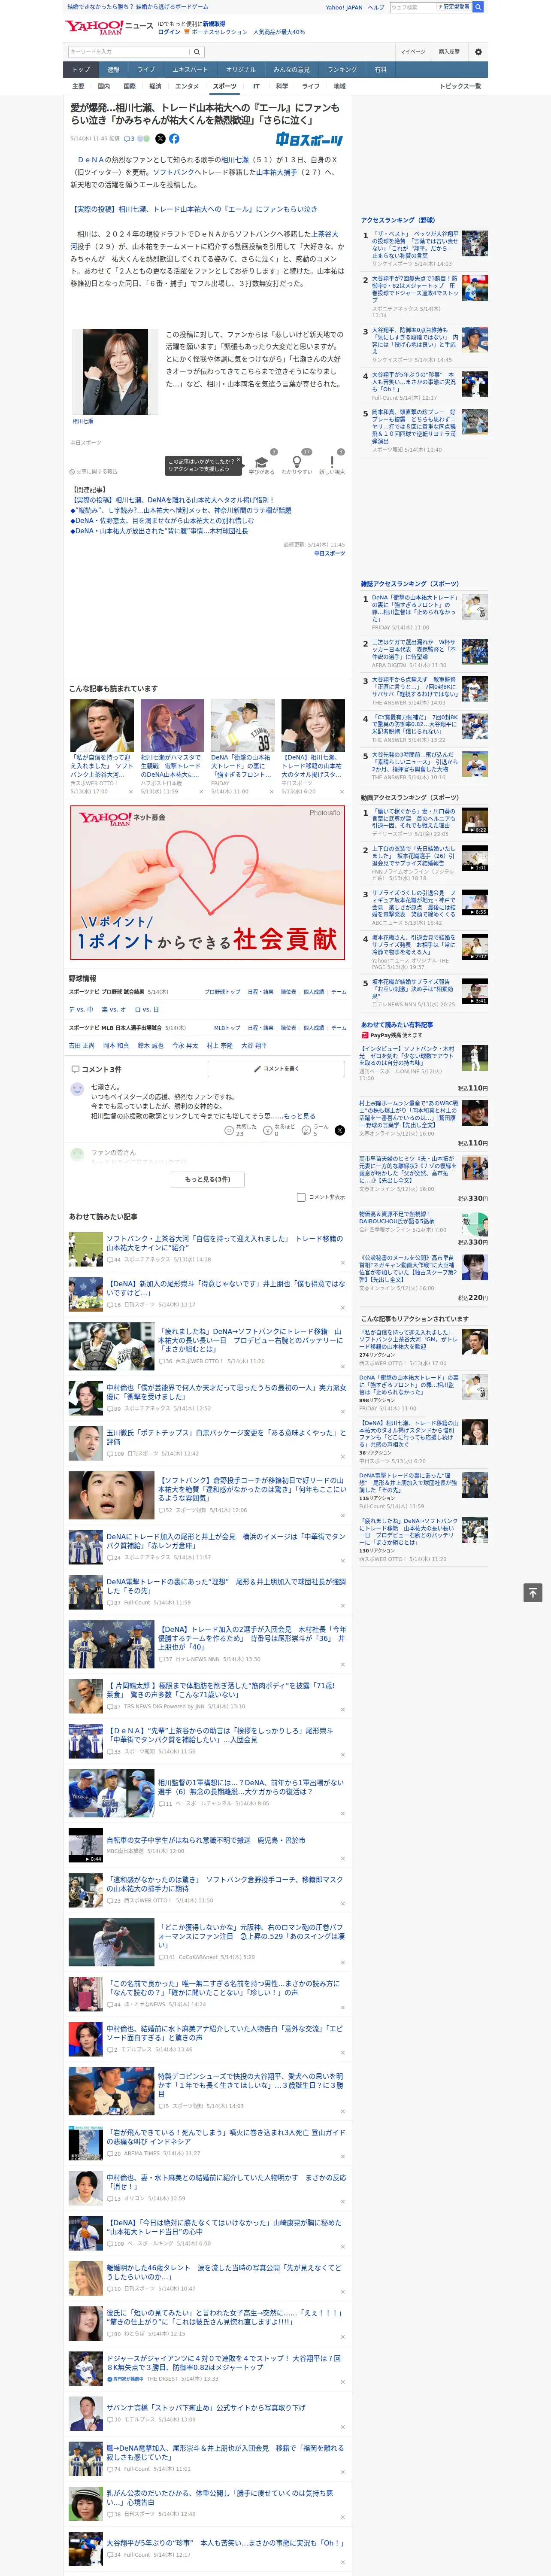Click the Yahoo! JAPAN ニュース logo
The image size is (551, 2576).
pos(109,27)
